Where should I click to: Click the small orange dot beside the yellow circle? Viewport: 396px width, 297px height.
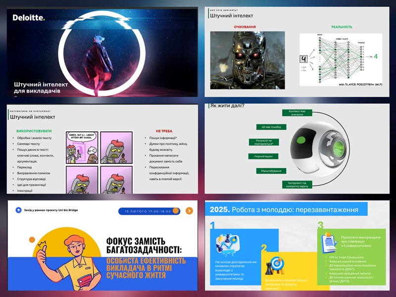[32, 240]
